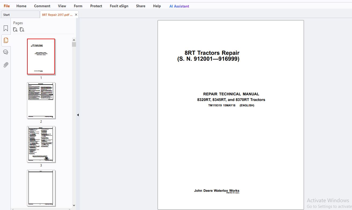Click the 'Pages' panel heading
This screenshot has width=352, height=210.
18,23
